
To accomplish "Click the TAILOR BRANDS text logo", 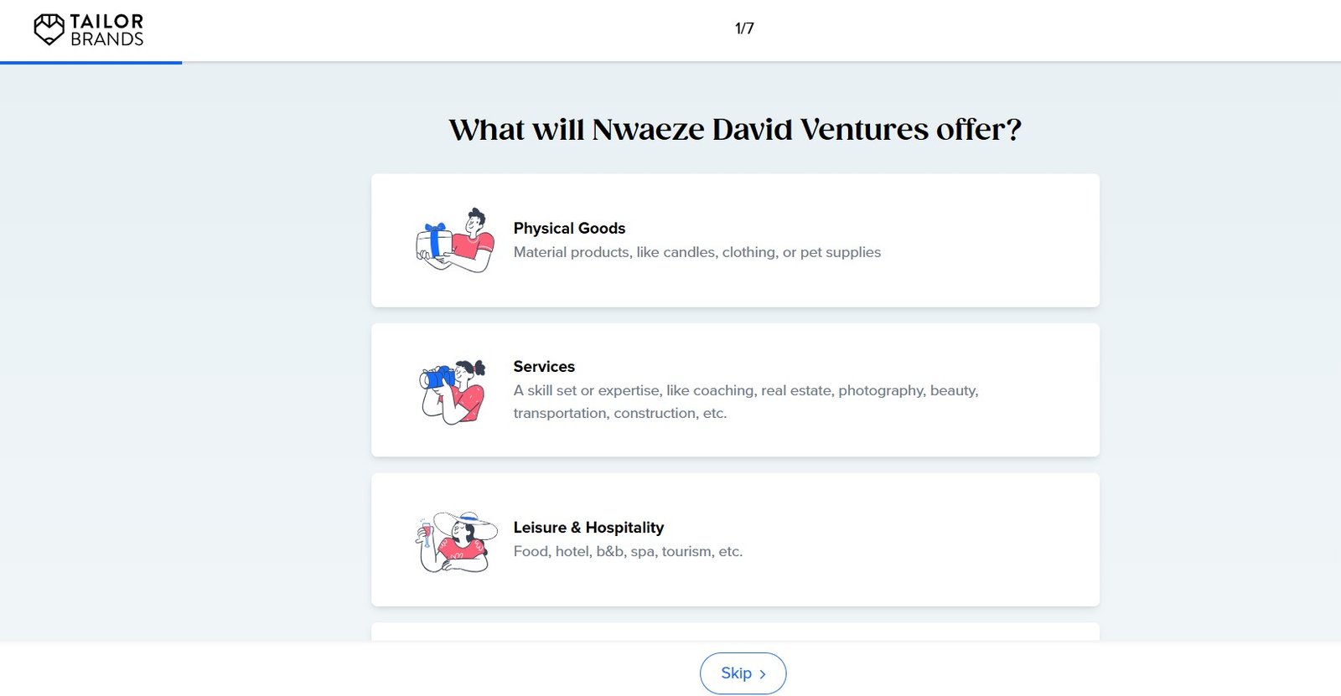I will point(106,30).
